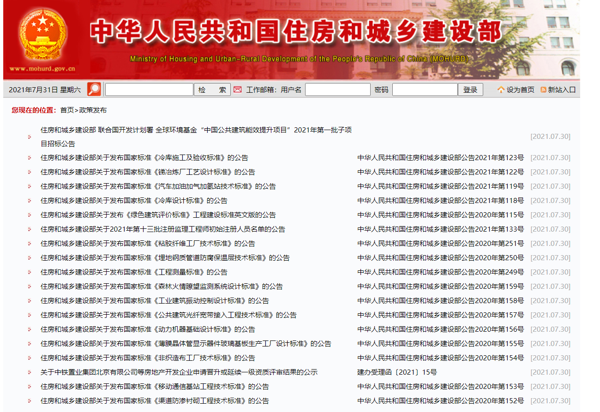The image size is (600, 412).
Task: Click the red arrow bullet beside 冷库施工及验收标准
Action: coord(30,158)
